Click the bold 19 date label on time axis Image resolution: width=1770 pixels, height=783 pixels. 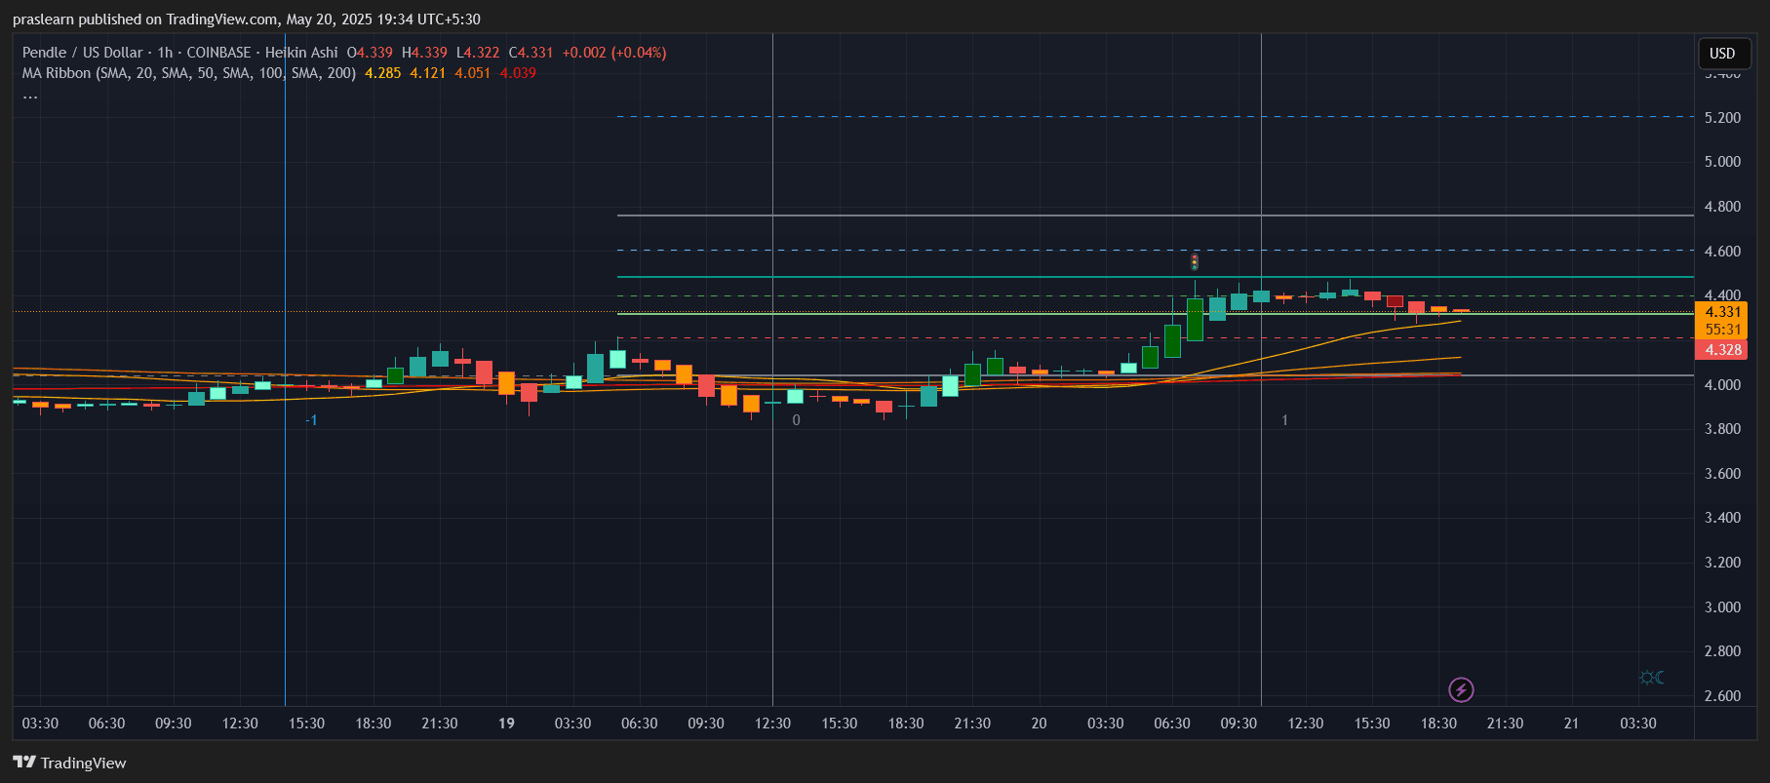506,724
